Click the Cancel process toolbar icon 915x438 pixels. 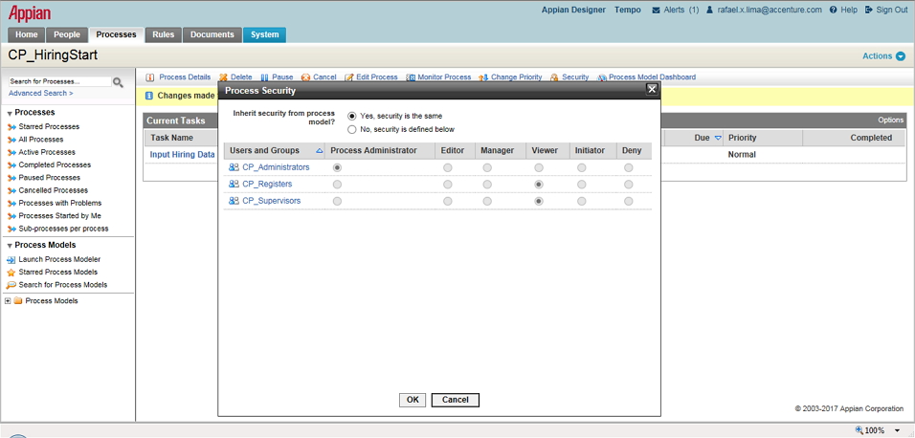(305, 77)
